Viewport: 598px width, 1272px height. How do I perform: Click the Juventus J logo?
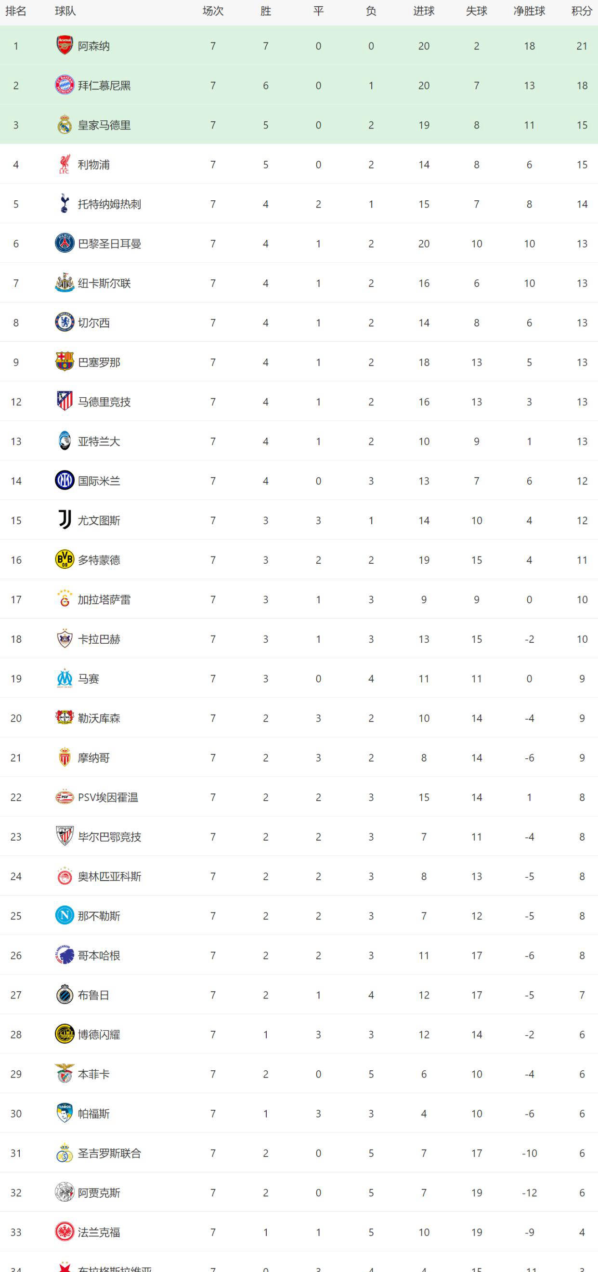click(64, 520)
